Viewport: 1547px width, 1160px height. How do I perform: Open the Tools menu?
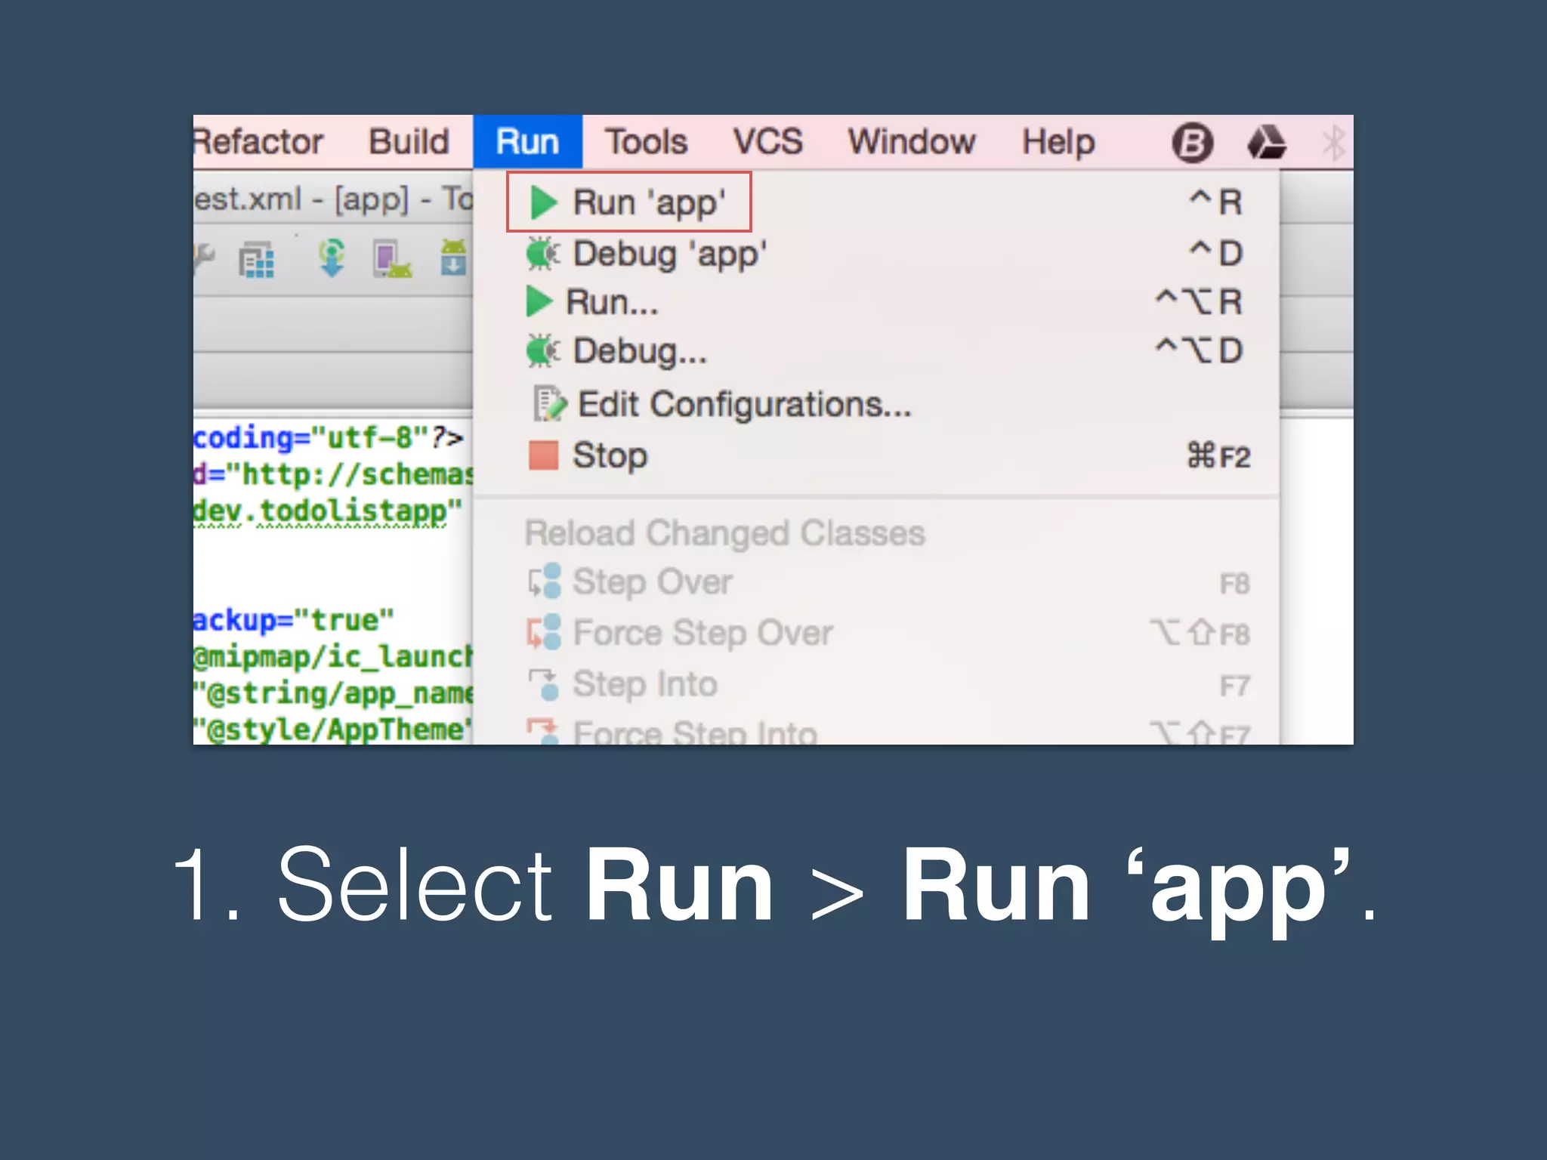tap(647, 142)
